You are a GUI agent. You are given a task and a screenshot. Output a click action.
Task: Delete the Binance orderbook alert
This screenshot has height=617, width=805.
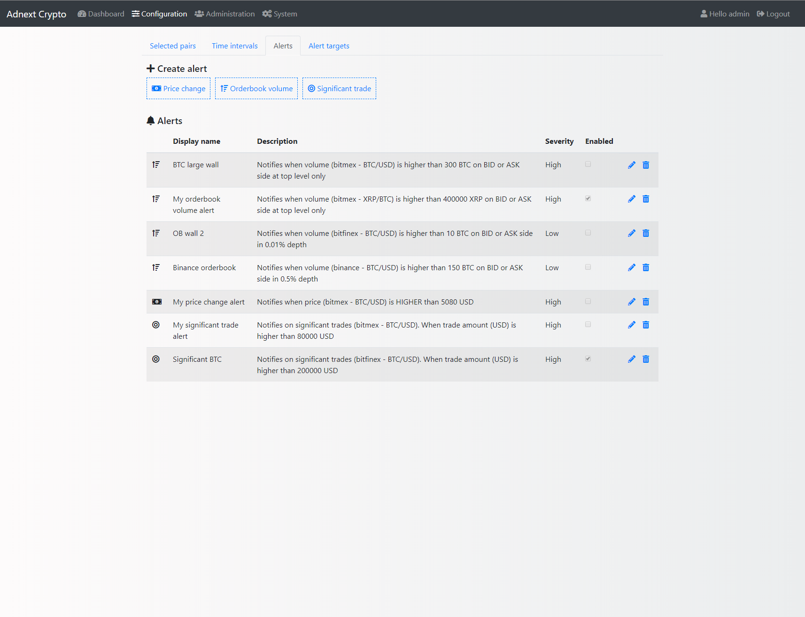[646, 268]
